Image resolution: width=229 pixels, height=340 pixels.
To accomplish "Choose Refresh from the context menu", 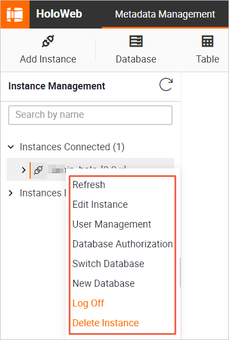I will point(89,185).
